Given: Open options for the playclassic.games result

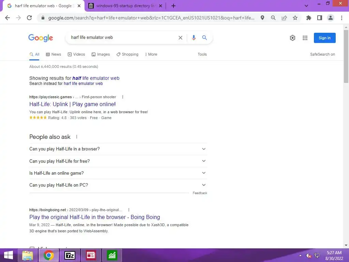Looking at the screenshot, I should click(x=123, y=97).
